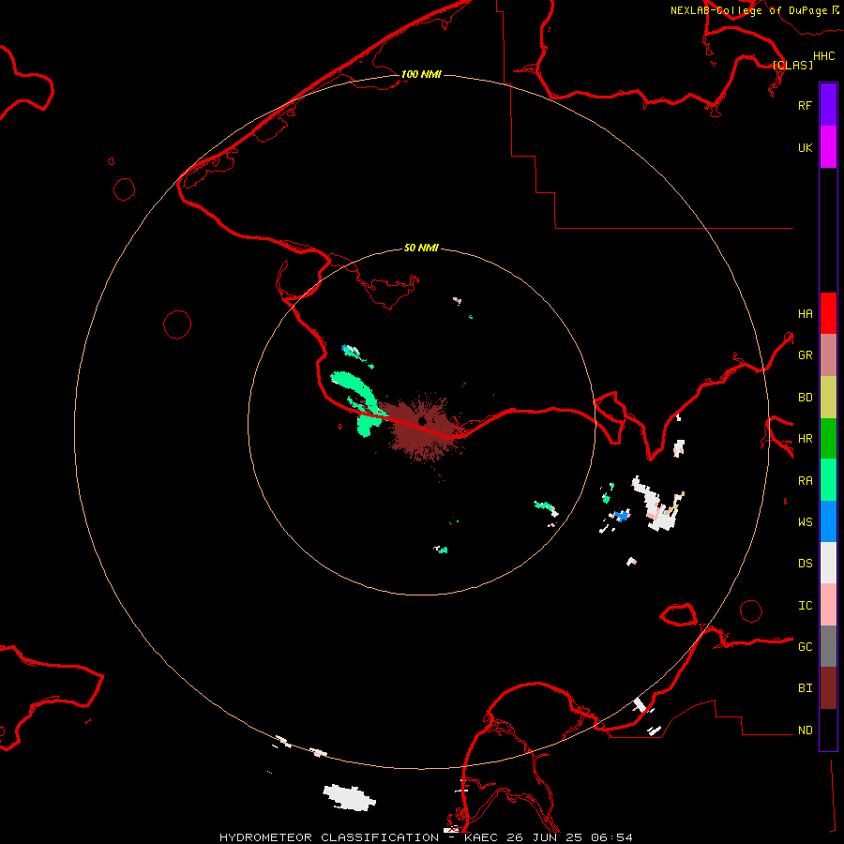Screen dimensions: 844x844
Task: Click the UK legend label
Action: click(x=805, y=147)
